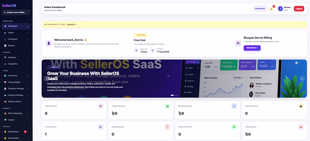Open bhuiyan-server-billing.getselleros.com link
This screenshot has width=310, height=141.
(262, 42)
